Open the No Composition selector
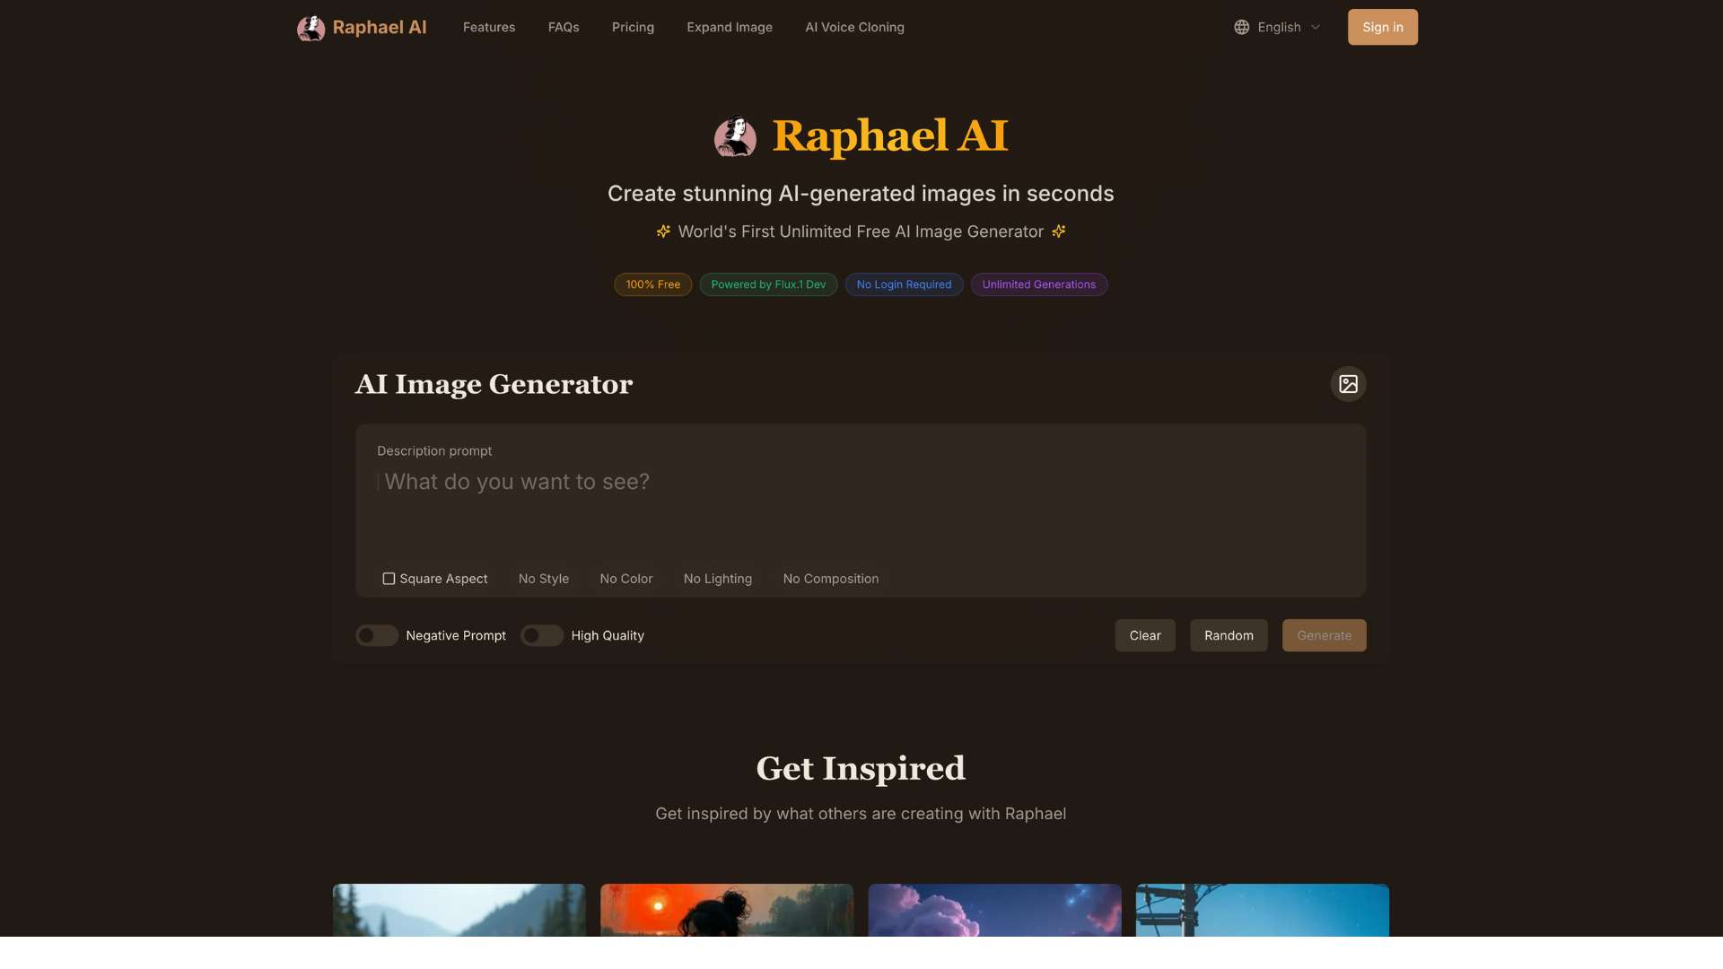The height and width of the screenshot is (969, 1723). pos(831,579)
